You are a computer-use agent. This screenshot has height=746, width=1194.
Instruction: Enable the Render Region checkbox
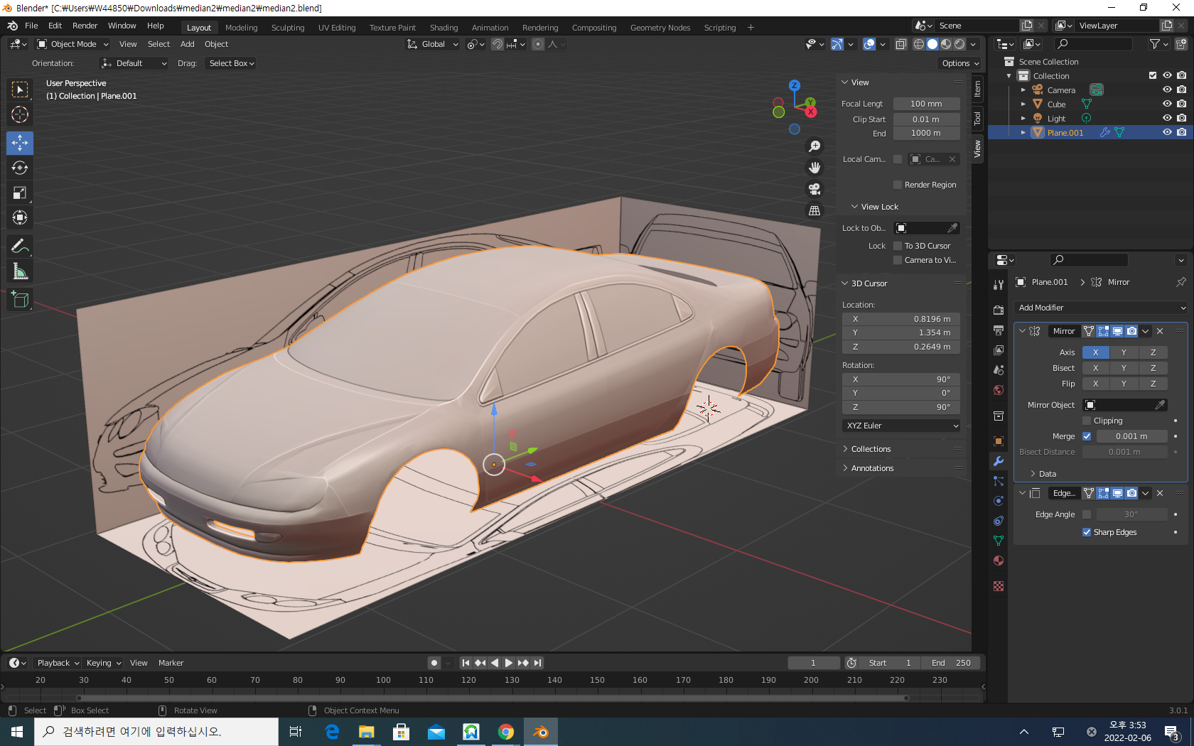[898, 185]
